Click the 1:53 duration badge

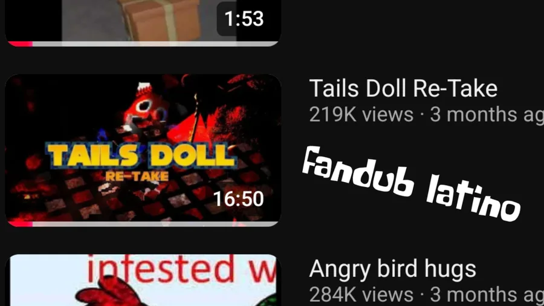point(244,18)
